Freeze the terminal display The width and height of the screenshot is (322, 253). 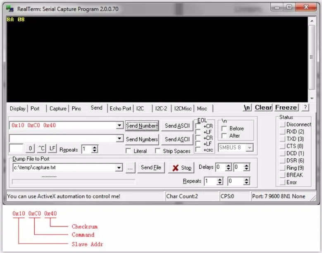click(286, 107)
